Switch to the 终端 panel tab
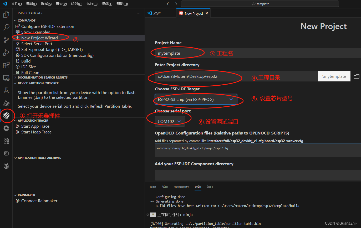Screen dimensions: 361x228 tap(198, 187)
